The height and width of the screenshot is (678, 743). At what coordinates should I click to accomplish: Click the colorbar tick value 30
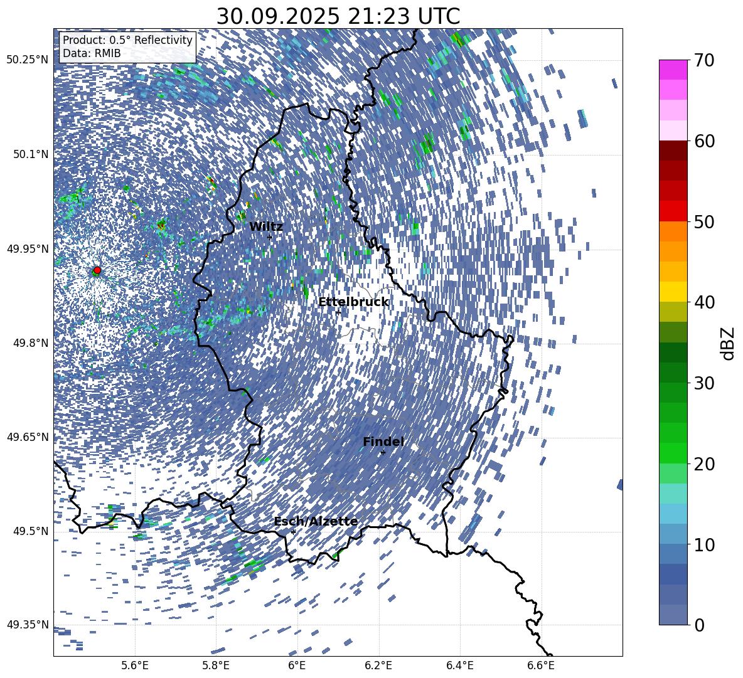[x=704, y=383]
